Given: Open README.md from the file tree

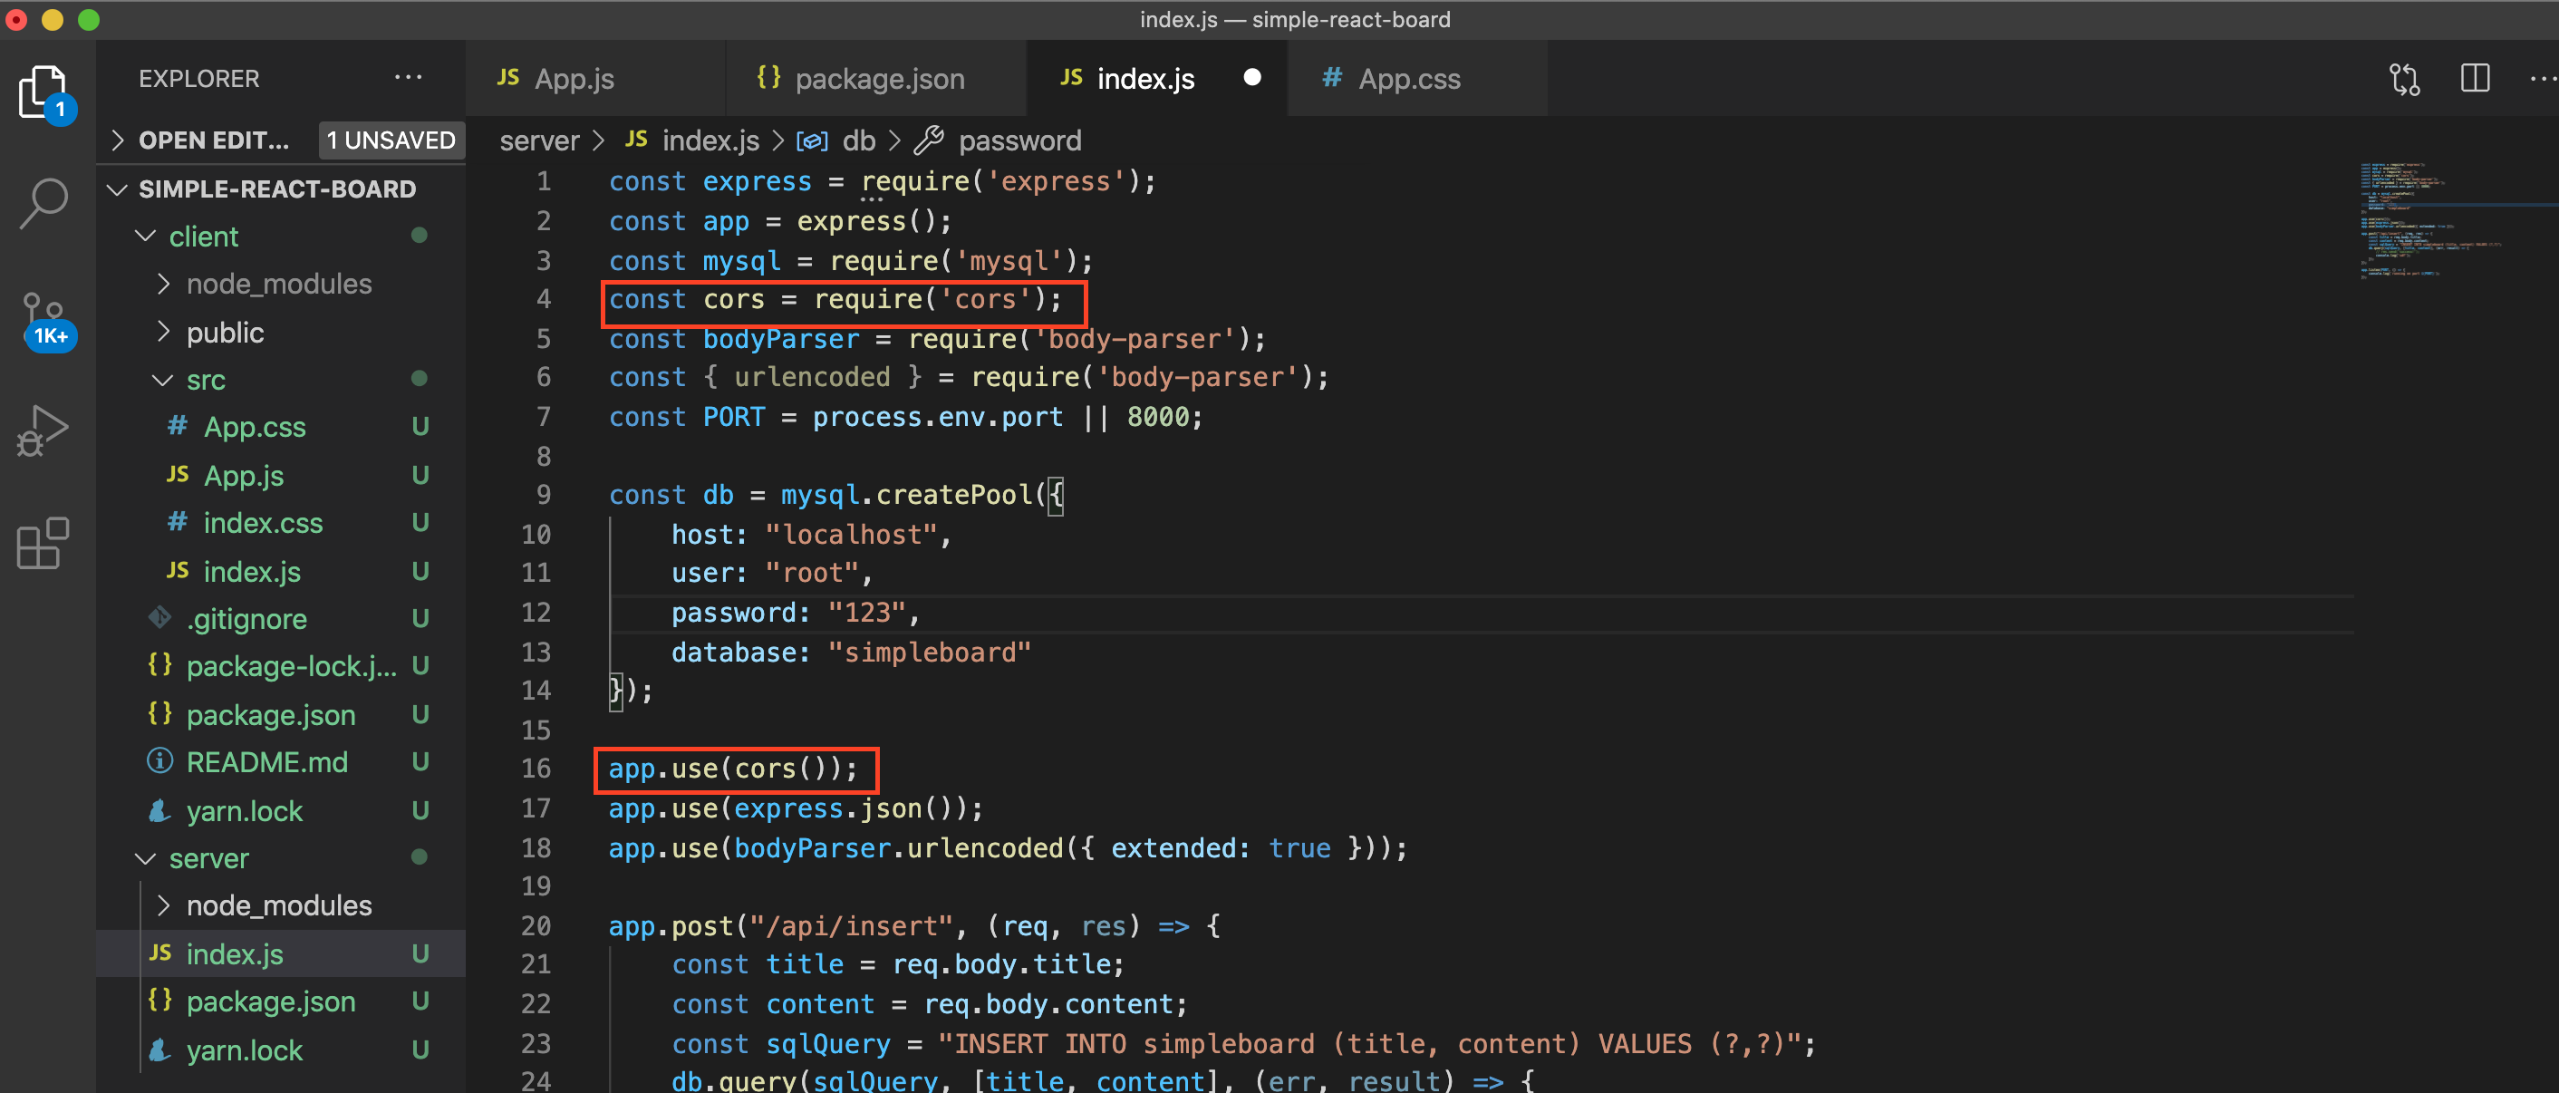Looking at the screenshot, I should (266, 762).
